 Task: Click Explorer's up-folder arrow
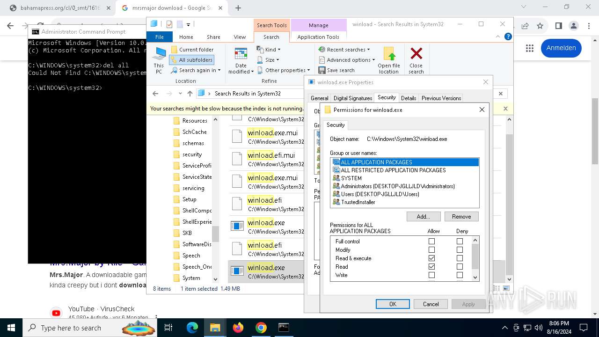(x=190, y=94)
